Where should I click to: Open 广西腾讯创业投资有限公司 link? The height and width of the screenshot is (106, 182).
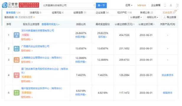pos(35,47)
